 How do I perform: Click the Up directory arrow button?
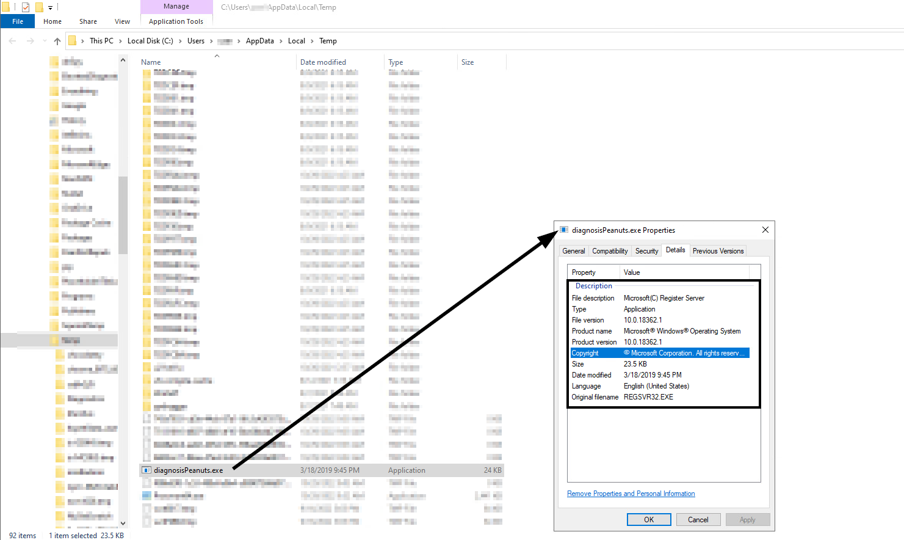tap(57, 41)
